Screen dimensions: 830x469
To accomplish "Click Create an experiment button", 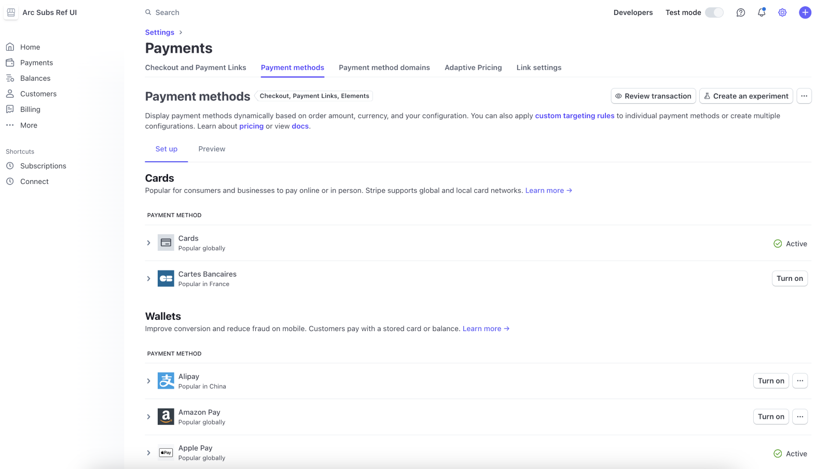I will [x=746, y=96].
